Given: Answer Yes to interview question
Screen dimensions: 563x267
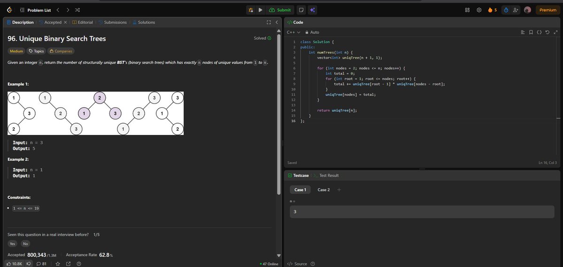Looking at the screenshot, I should pyautogui.click(x=13, y=244).
